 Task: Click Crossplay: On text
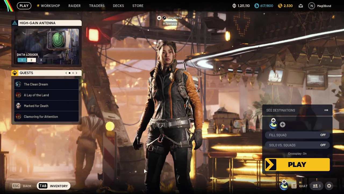click(x=297, y=154)
